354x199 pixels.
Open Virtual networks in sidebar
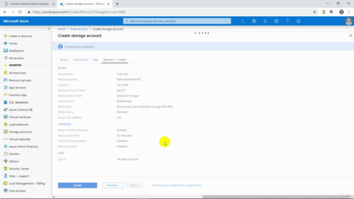click(19, 139)
